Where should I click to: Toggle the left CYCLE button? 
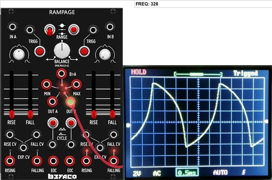(x=53, y=123)
